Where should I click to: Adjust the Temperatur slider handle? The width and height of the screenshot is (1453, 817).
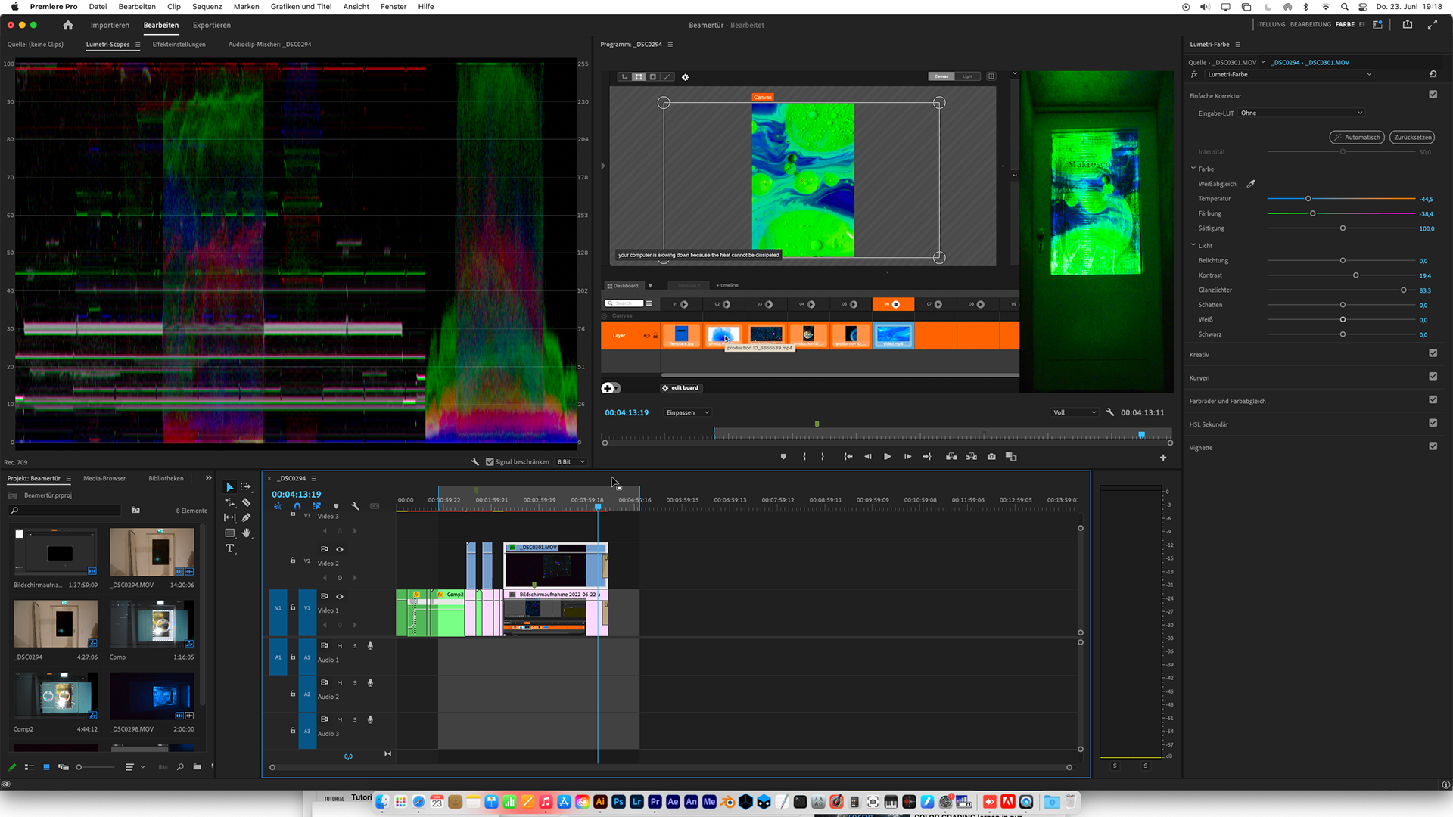1308,199
